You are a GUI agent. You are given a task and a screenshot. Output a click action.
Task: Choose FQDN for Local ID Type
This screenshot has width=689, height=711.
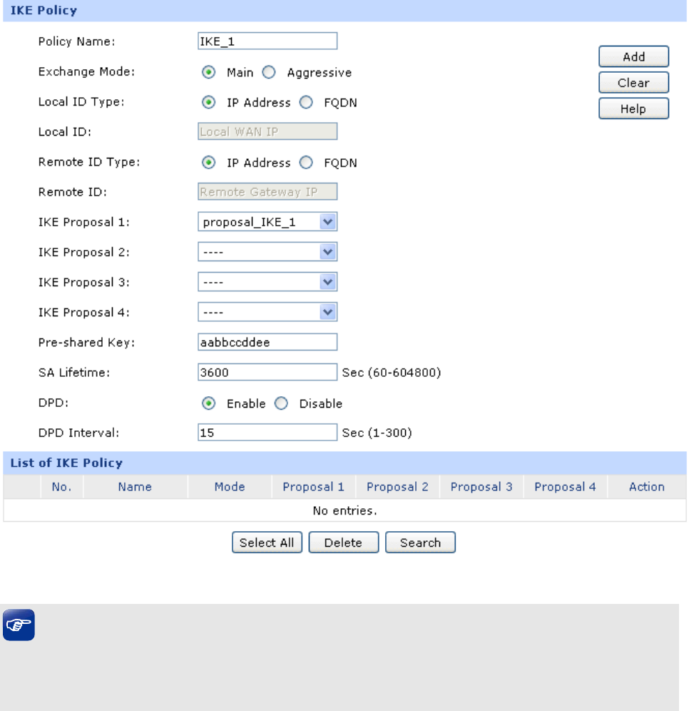pos(306,103)
